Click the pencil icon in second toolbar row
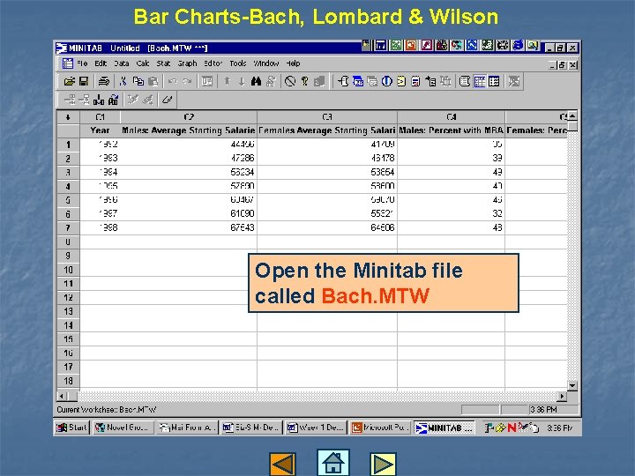 [167, 100]
